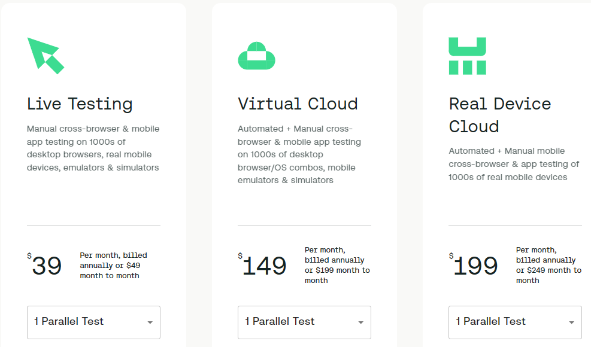This screenshot has height=347, width=591.
Task: Click the 'or $249 month to month' billing note
Action: (548, 275)
